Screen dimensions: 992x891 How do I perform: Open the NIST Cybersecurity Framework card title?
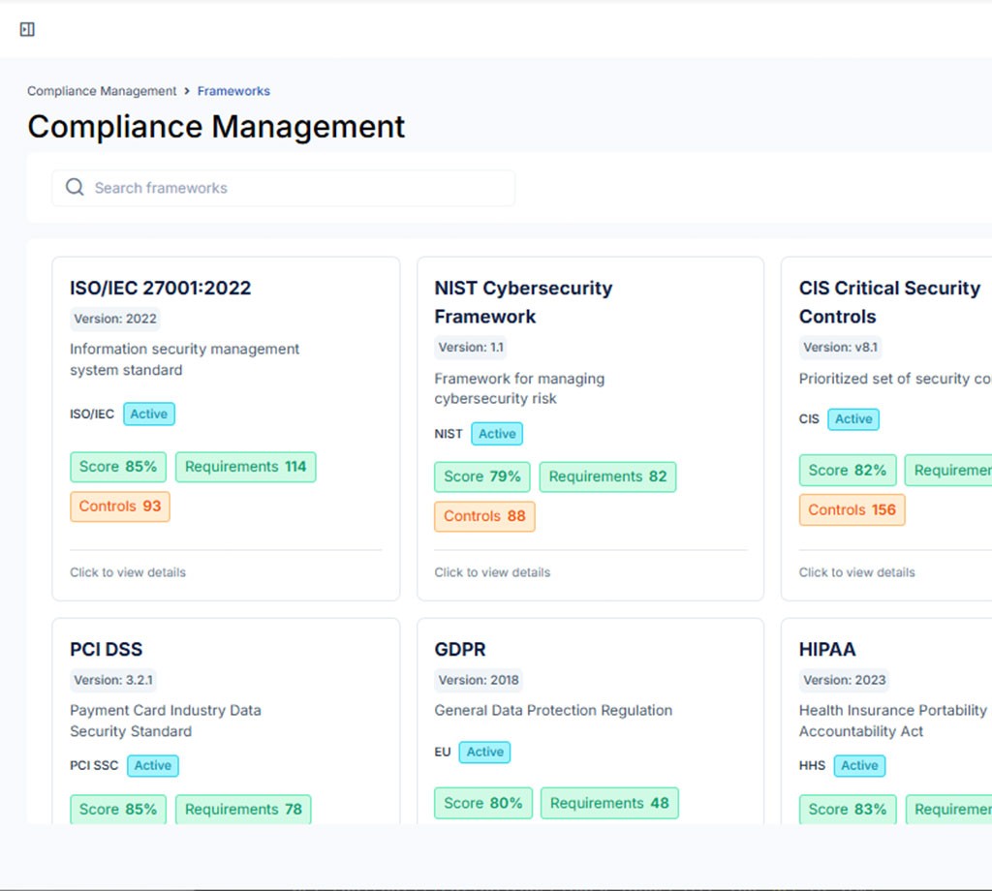[x=523, y=302]
